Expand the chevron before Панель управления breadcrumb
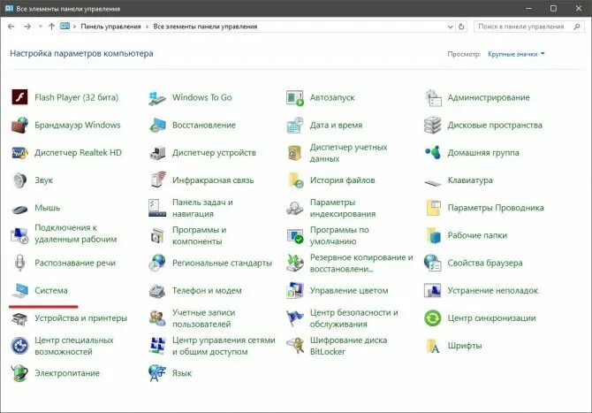 [x=75, y=27]
